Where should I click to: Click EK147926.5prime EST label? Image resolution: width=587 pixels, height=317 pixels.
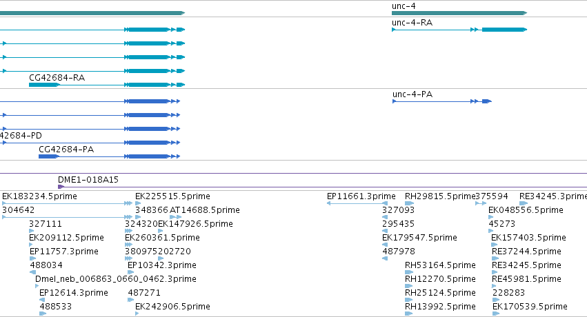[195, 224]
